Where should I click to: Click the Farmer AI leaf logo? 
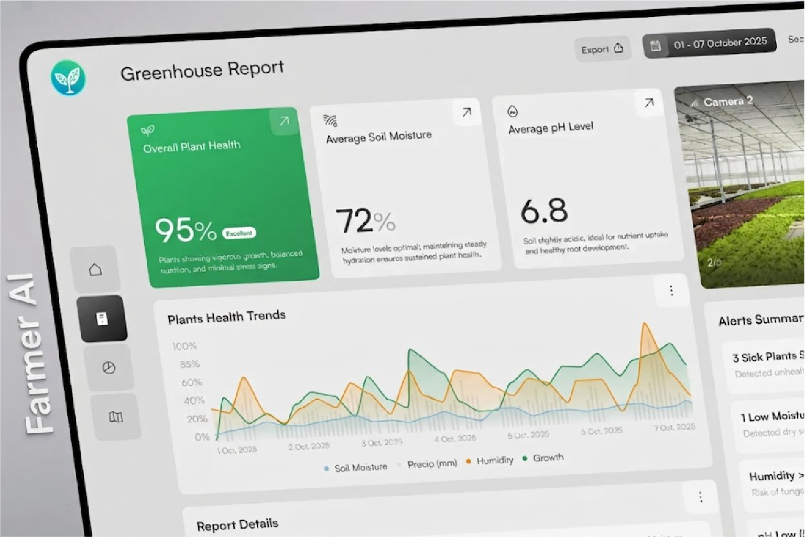68,79
